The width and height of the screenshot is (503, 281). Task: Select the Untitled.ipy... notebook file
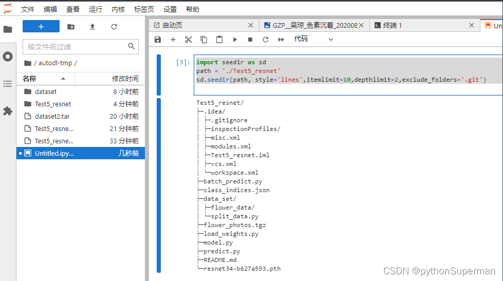(81, 153)
